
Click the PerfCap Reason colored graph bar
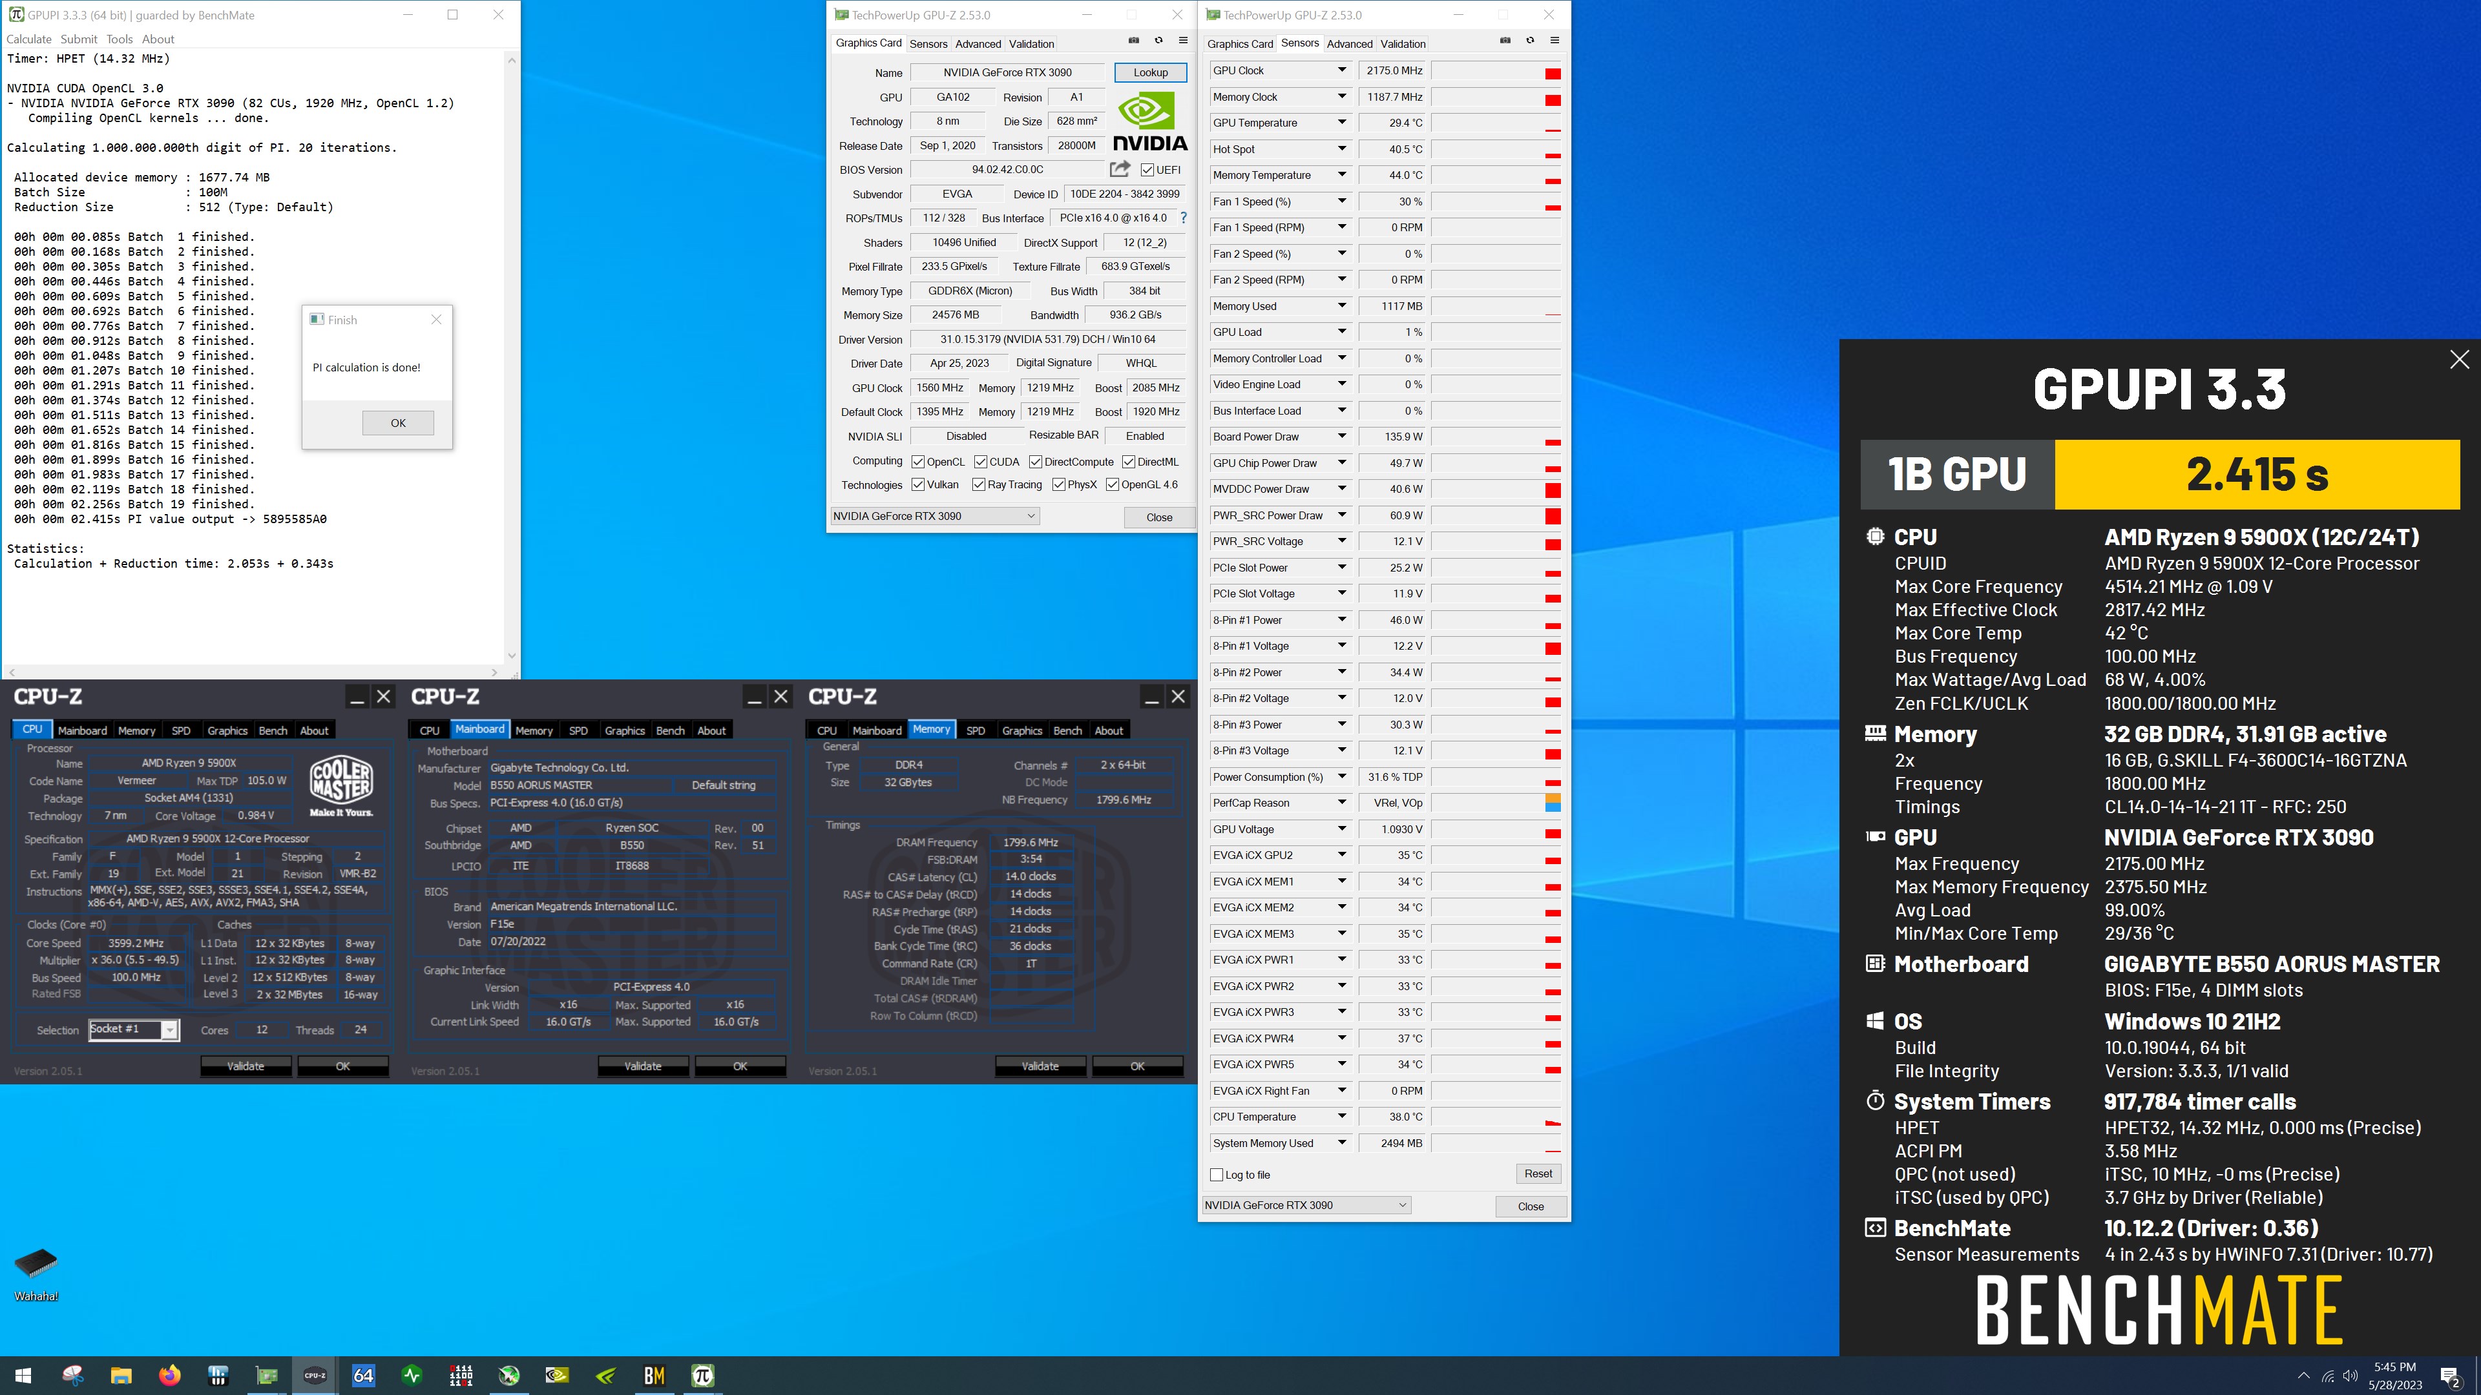tap(1553, 802)
